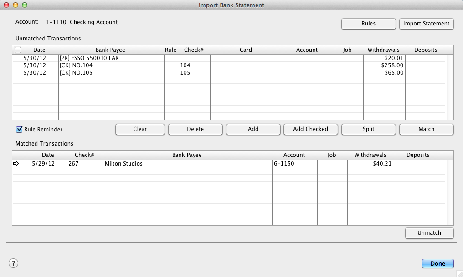The image size is (463, 277).
Task: Split the selected transaction
Action: click(x=368, y=129)
